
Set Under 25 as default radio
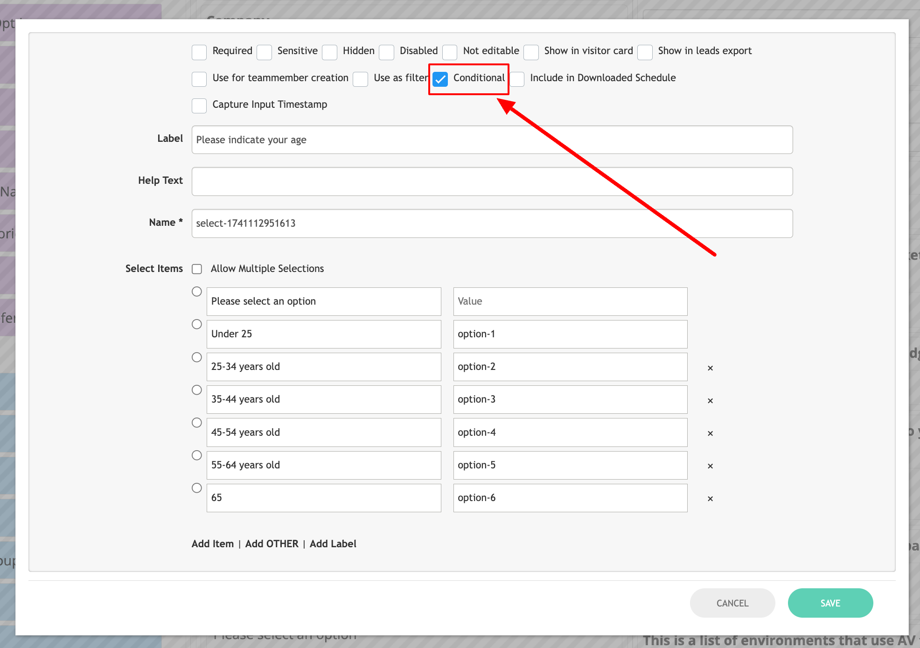197,324
